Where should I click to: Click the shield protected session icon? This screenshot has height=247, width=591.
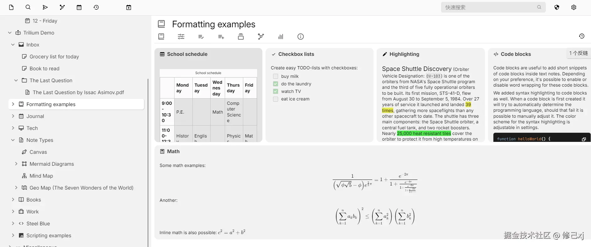coord(557,7)
